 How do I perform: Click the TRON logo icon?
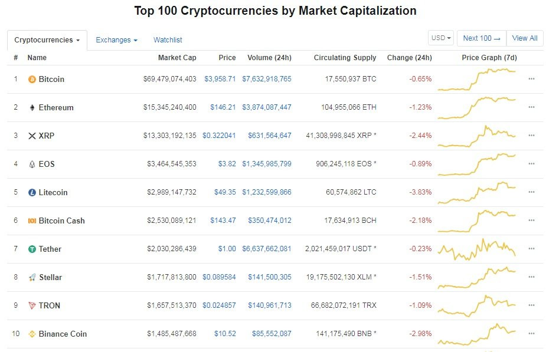tap(32, 306)
